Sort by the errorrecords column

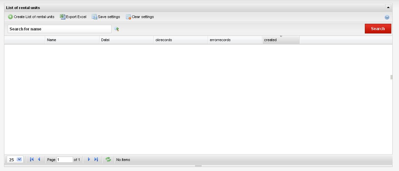pos(235,40)
